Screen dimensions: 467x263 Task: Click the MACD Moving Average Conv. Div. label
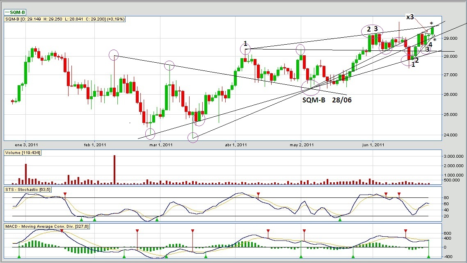47,227
